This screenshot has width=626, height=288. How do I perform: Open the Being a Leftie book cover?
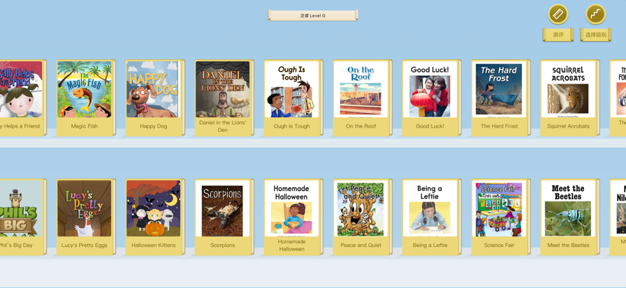tap(430, 209)
